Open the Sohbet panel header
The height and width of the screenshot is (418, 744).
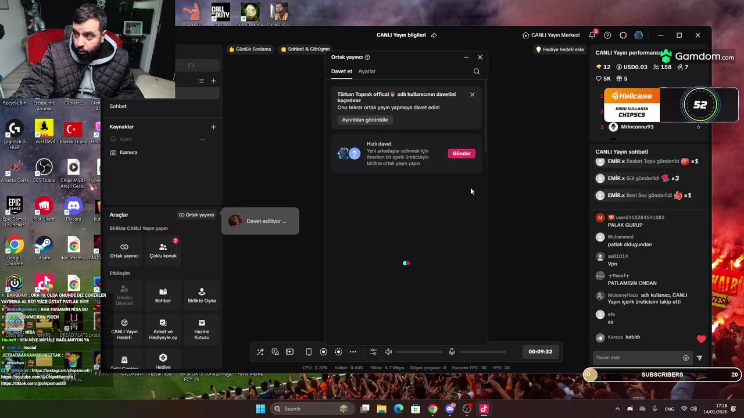pos(118,106)
